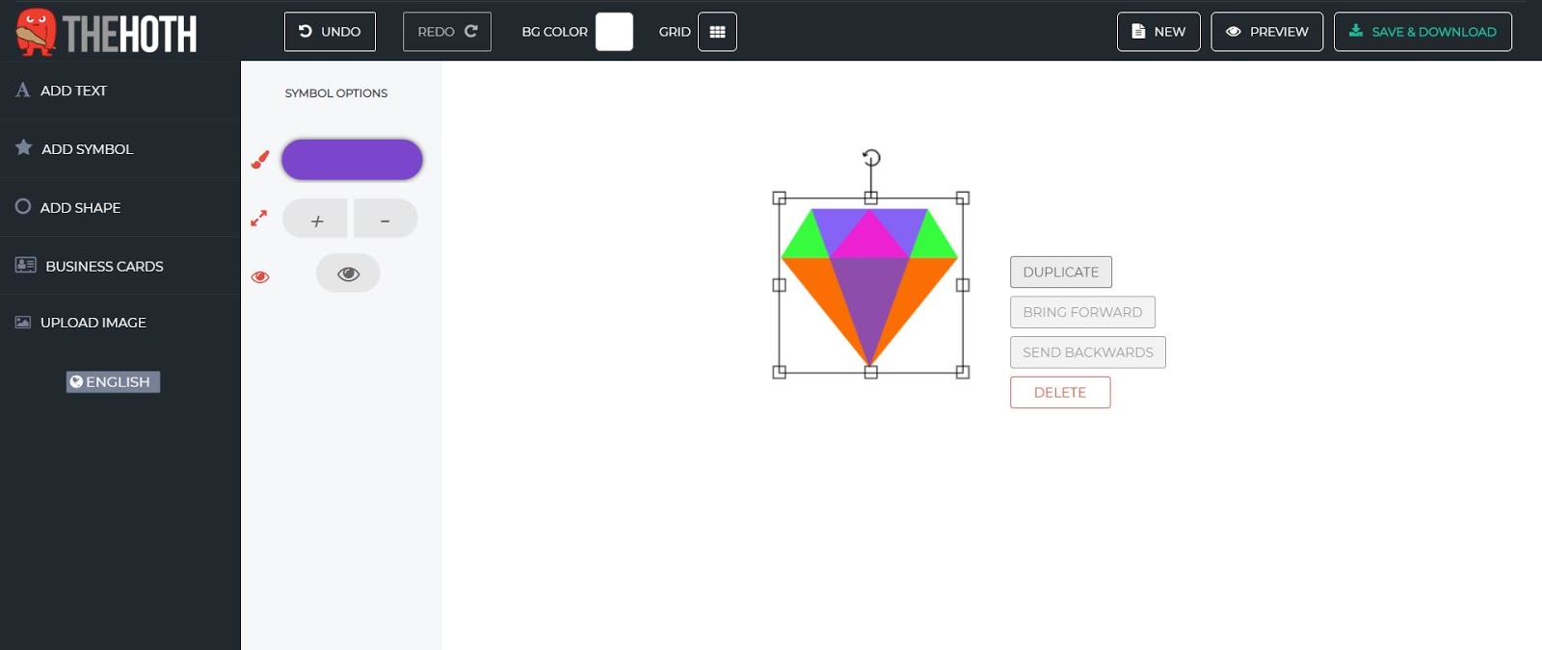Screen dimensions: 1542x650
Task: Send the selected symbol backwards
Action: [1088, 352]
